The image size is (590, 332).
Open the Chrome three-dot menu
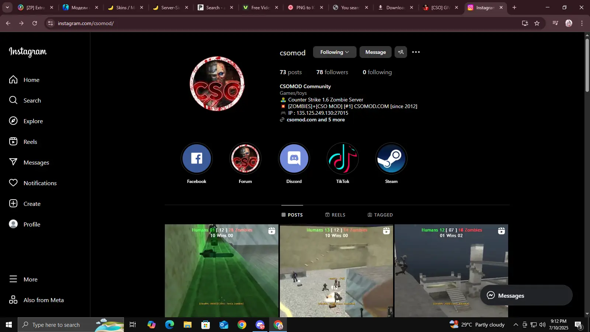[582, 23]
